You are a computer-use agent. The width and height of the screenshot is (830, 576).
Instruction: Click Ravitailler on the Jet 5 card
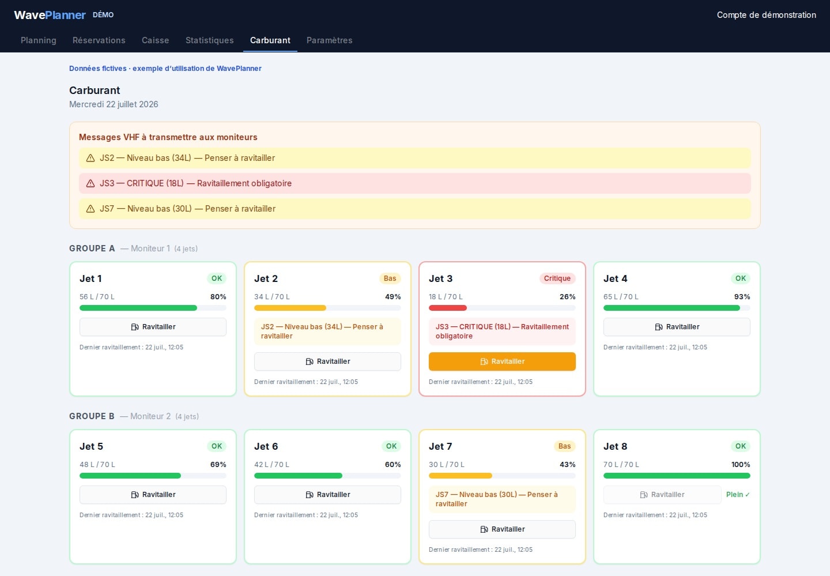(x=153, y=495)
